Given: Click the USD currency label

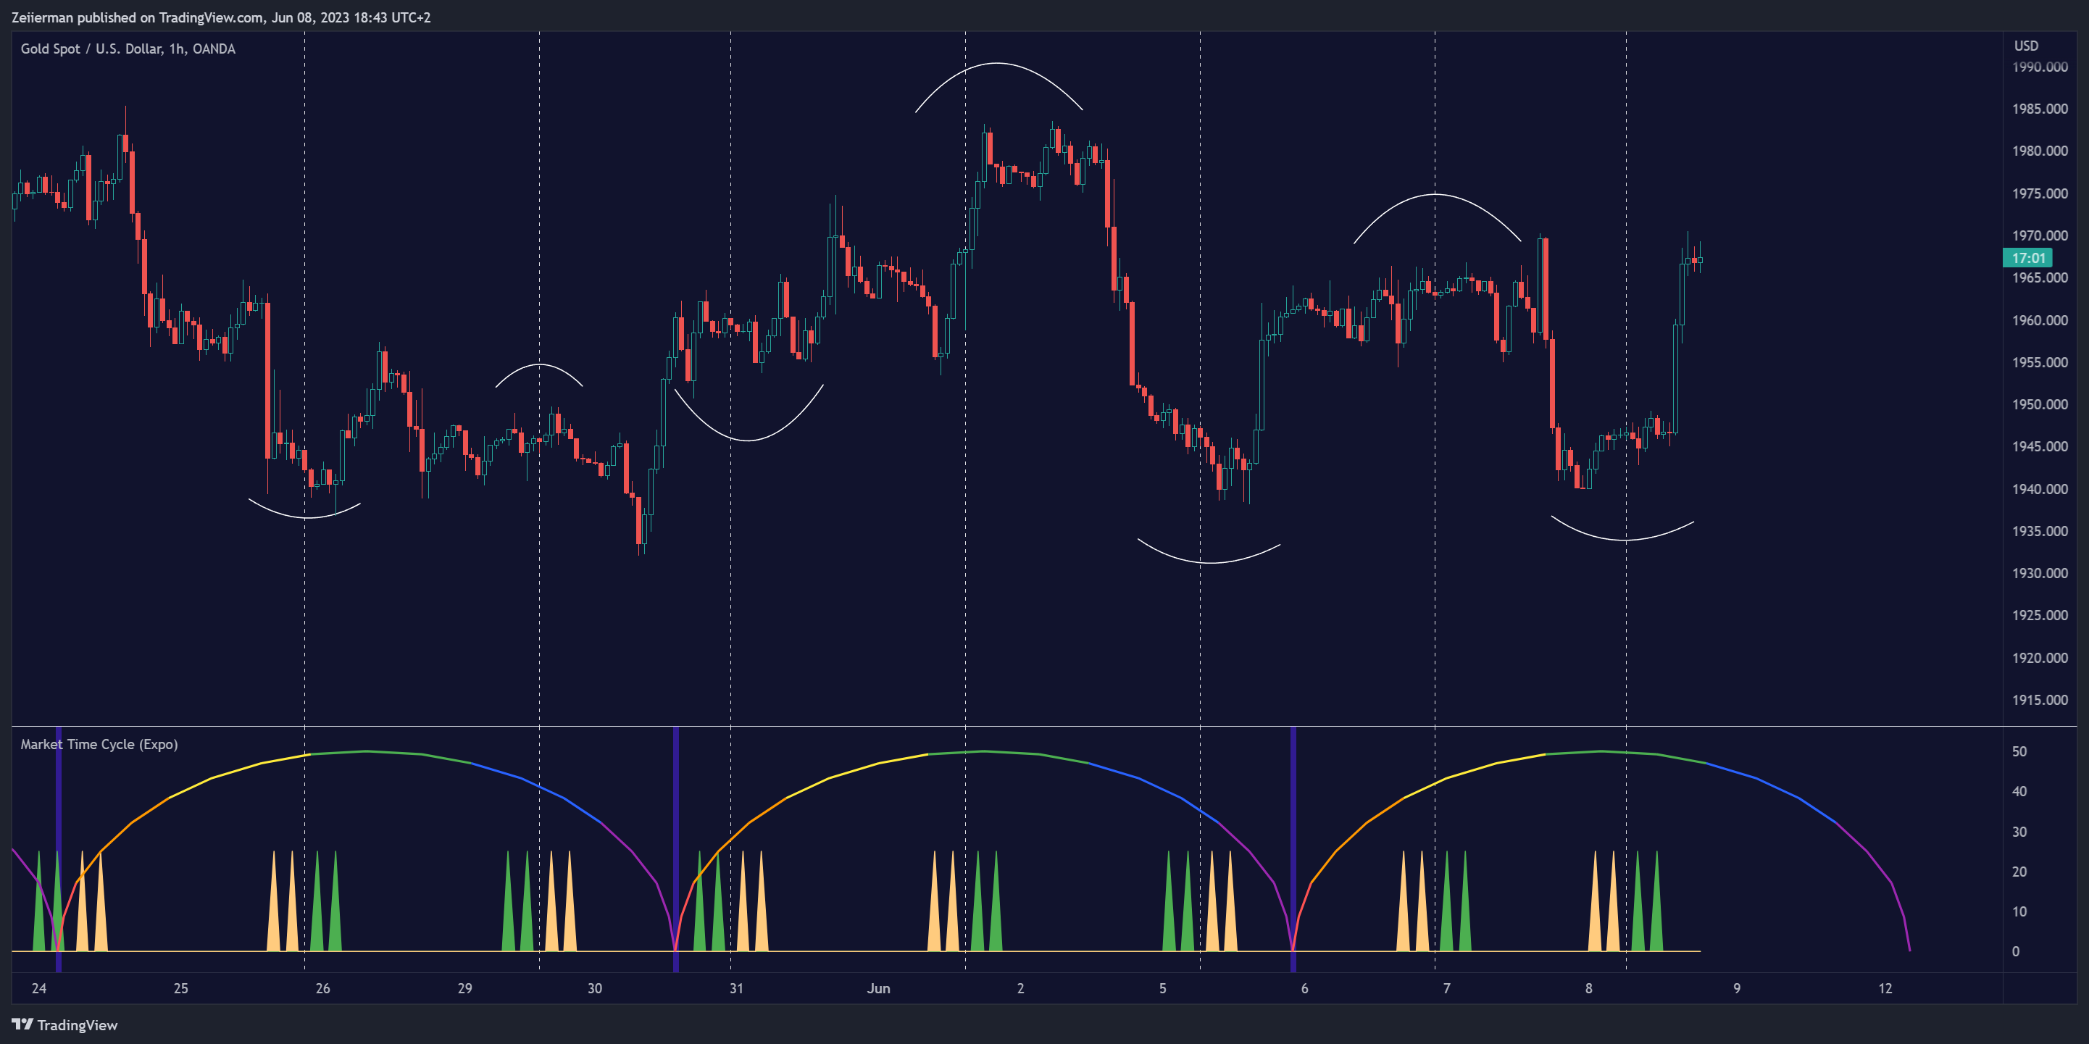Looking at the screenshot, I should click(2026, 46).
